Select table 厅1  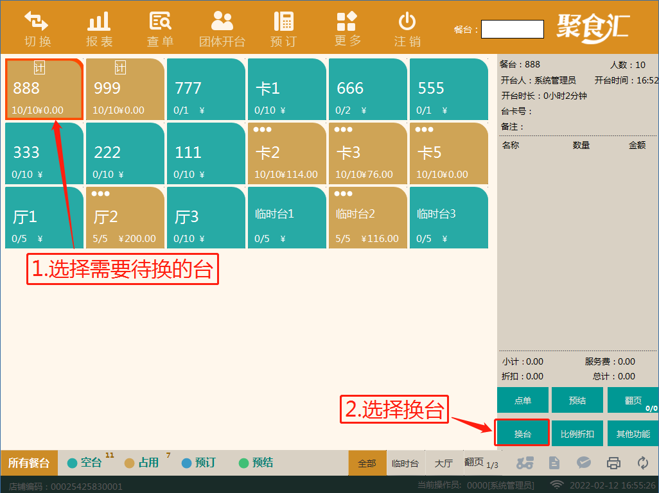(44, 218)
